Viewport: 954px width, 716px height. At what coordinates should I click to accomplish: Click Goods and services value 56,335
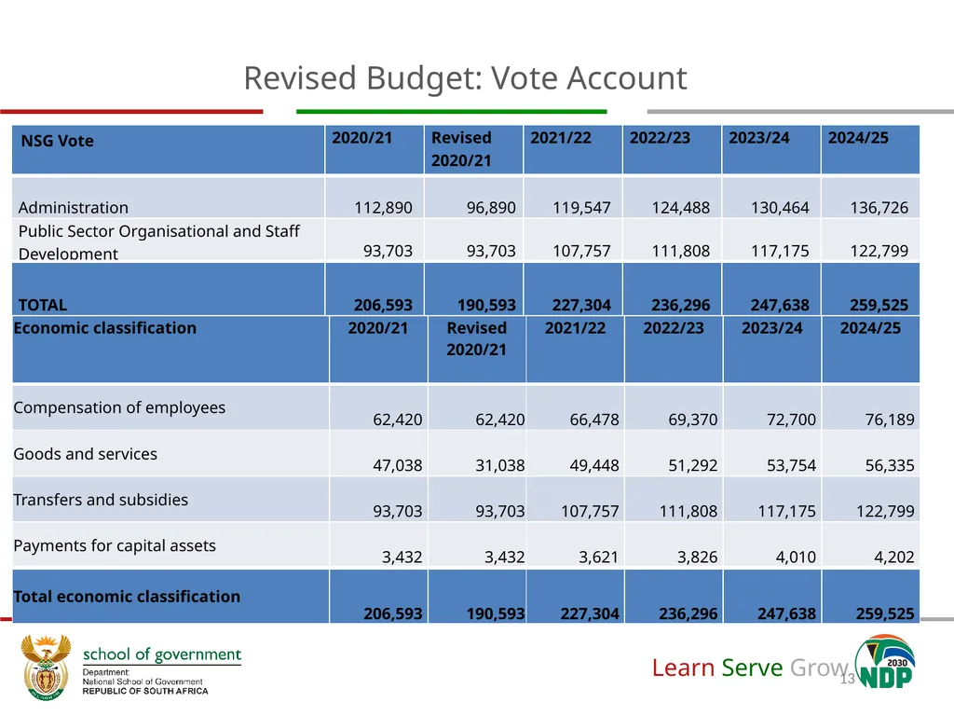tap(890, 465)
